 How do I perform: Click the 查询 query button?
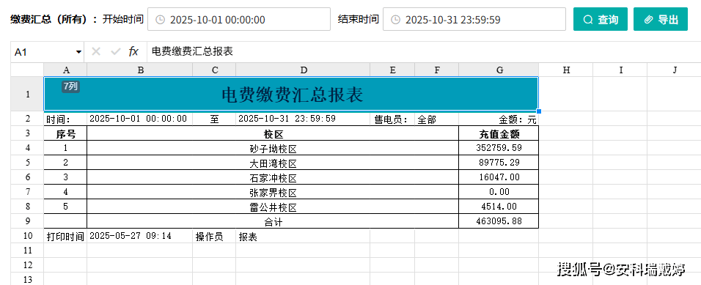[601, 19]
